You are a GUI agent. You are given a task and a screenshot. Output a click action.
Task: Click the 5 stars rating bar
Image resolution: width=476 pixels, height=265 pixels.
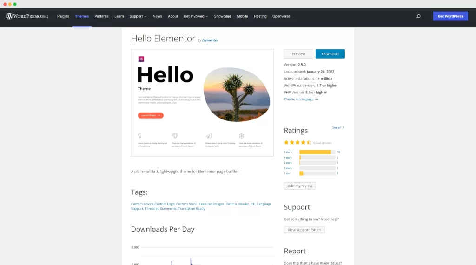[317, 152]
